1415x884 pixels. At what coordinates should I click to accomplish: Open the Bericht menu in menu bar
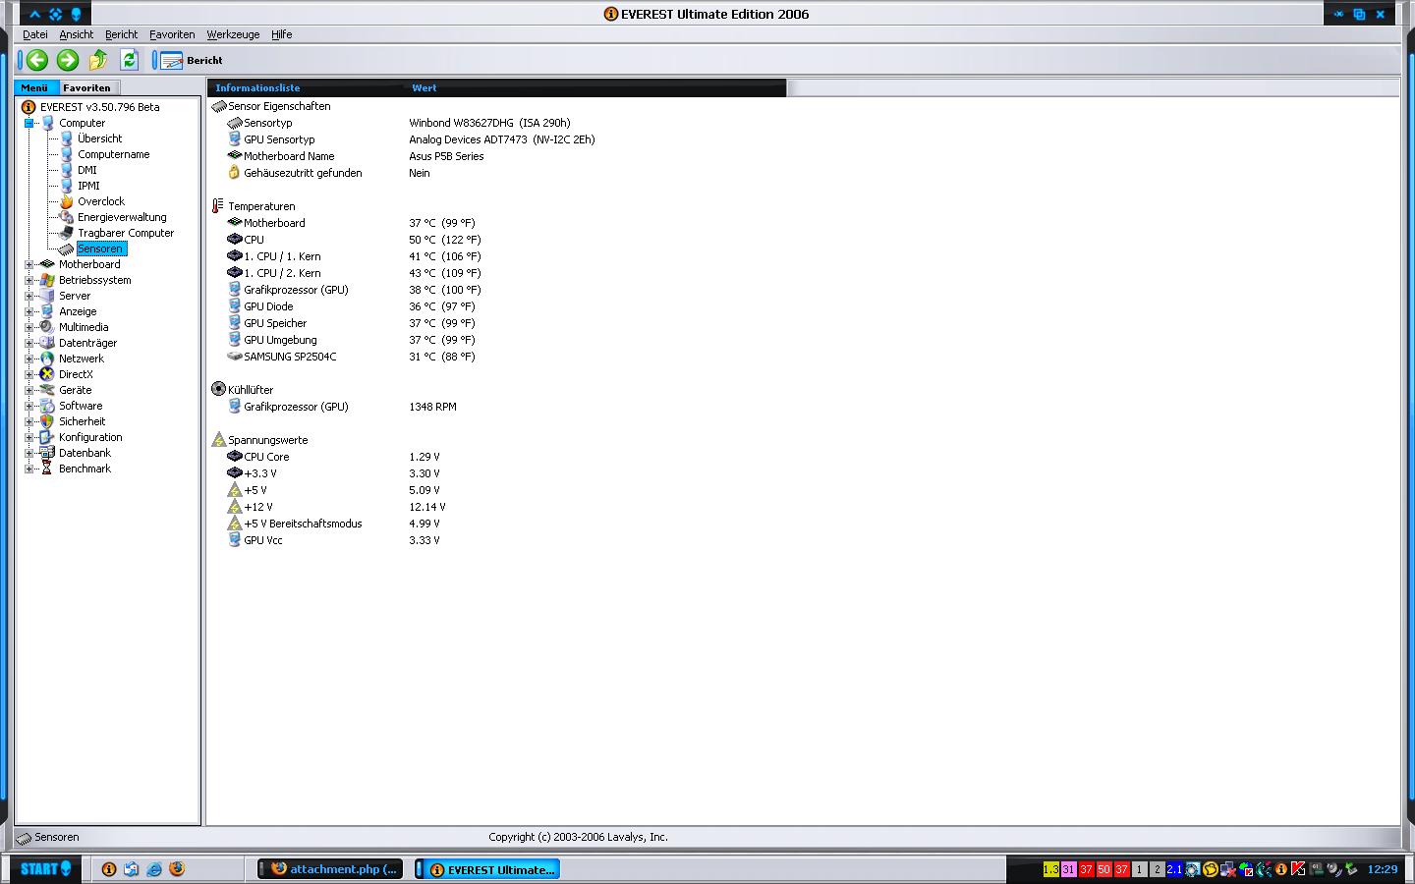tap(122, 34)
